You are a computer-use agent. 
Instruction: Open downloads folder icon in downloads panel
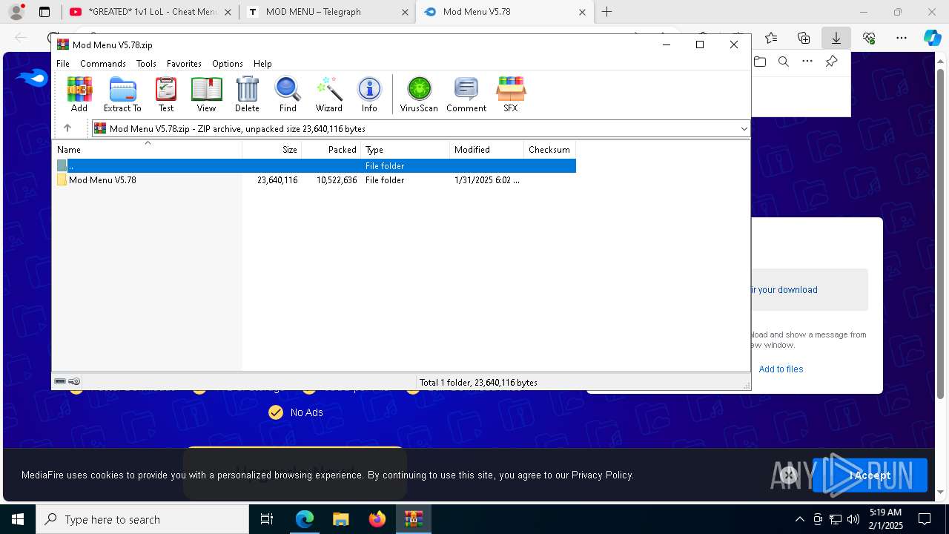click(x=760, y=62)
